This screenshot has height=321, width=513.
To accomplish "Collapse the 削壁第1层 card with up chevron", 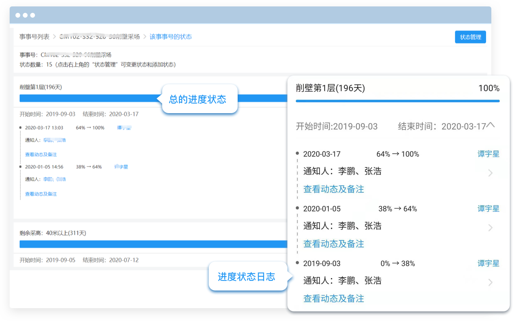I will tap(490, 126).
